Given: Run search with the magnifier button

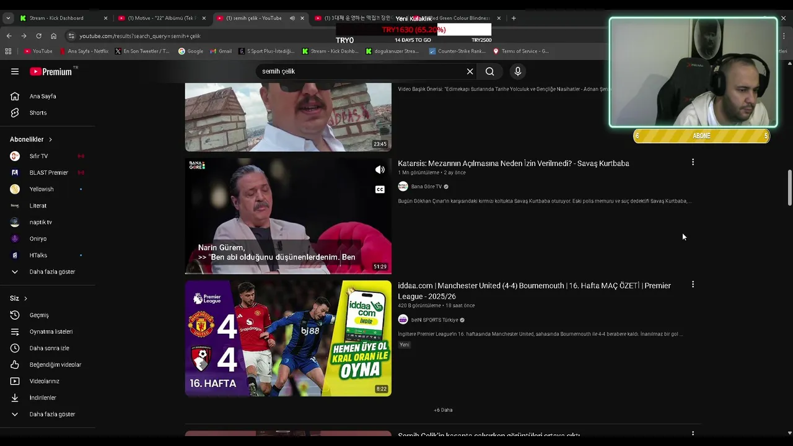Looking at the screenshot, I should point(489,71).
